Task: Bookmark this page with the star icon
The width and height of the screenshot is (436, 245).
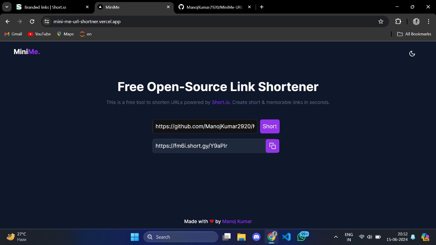Action: (381, 21)
